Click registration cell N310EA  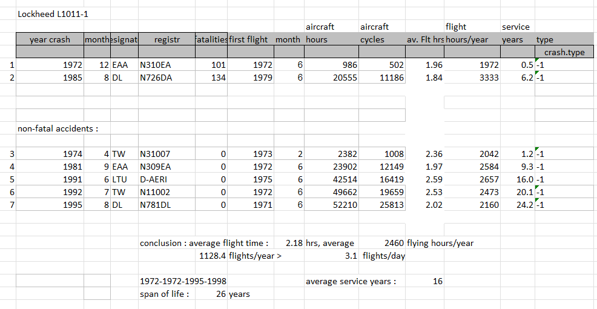167,65
